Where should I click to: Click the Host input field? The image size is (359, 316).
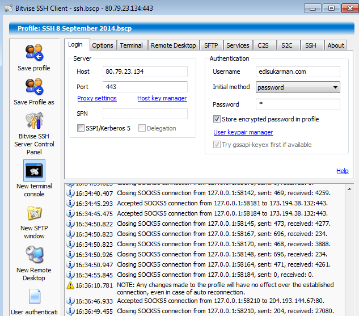point(145,71)
